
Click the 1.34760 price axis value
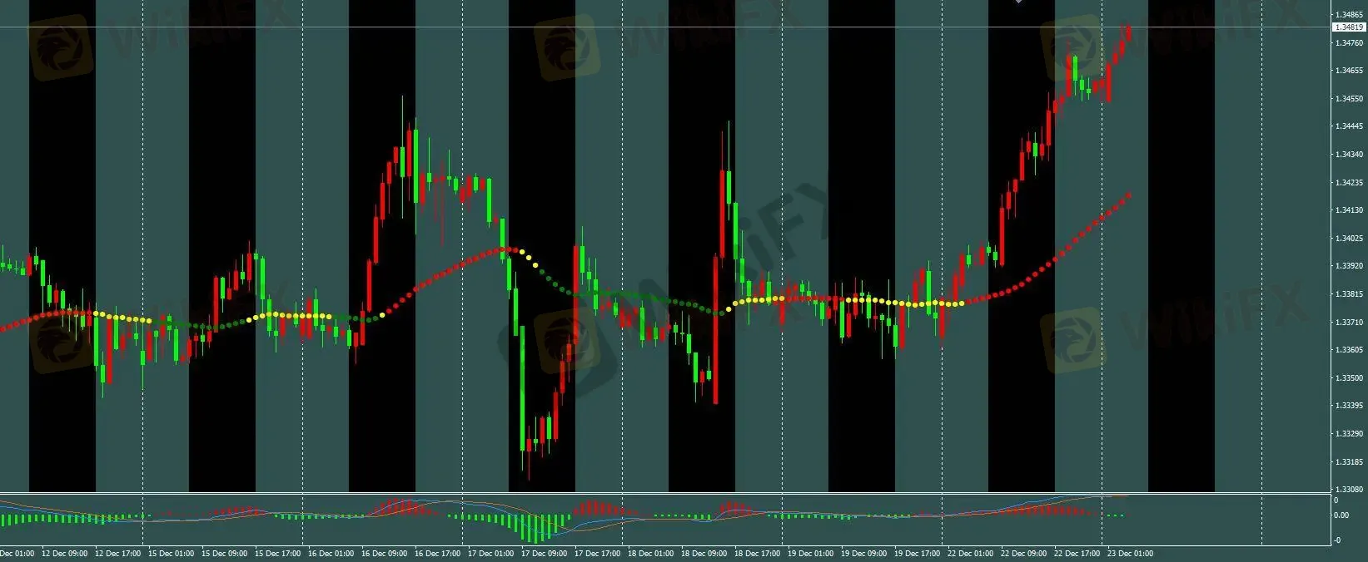[x=1348, y=42]
